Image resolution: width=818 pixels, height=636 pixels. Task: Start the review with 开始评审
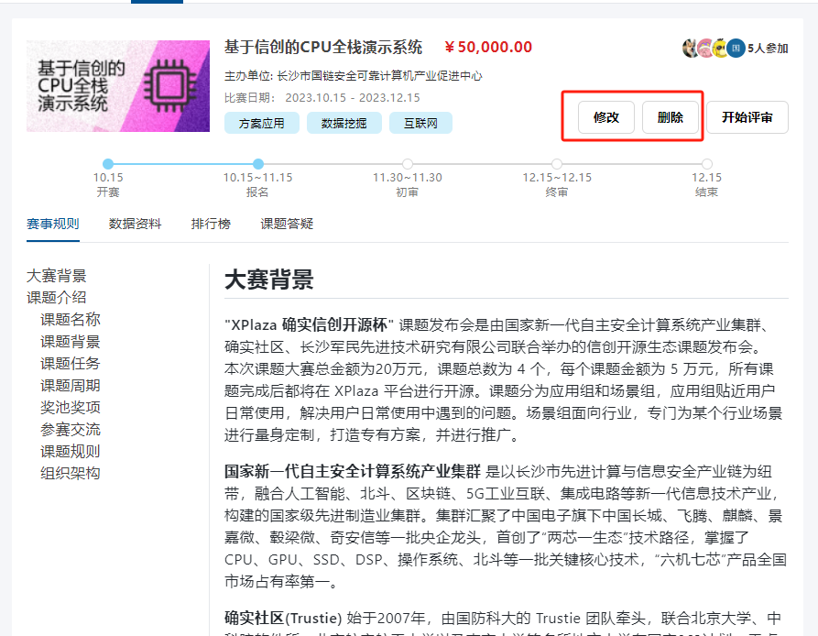747,117
